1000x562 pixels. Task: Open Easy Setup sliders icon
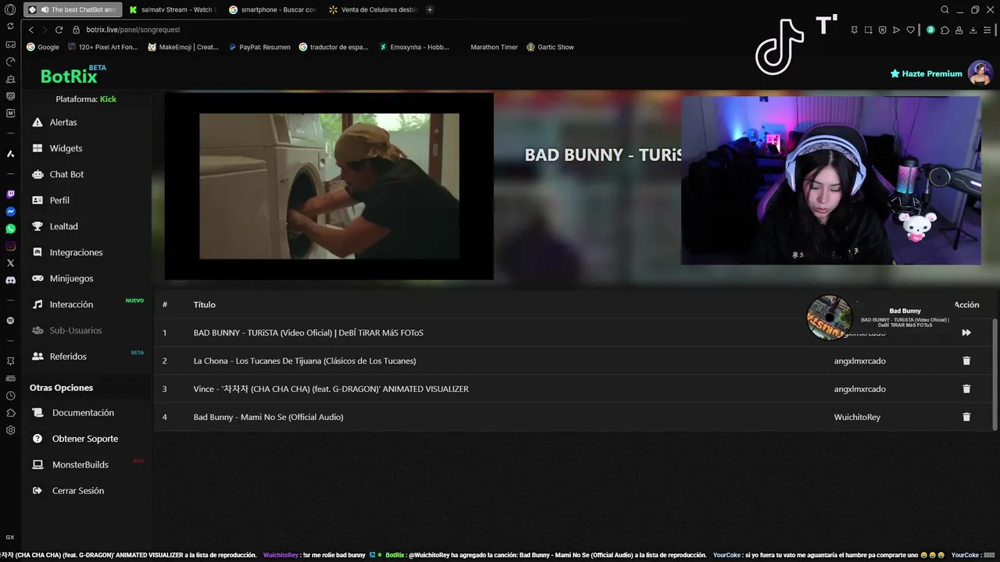(987, 30)
